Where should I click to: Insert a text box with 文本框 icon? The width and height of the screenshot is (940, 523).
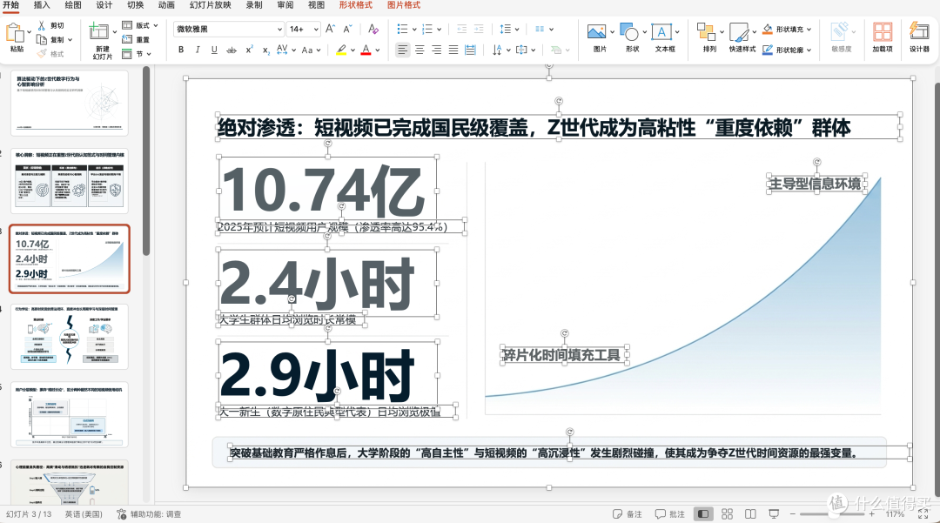pyautogui.click(x=661, y=32)
